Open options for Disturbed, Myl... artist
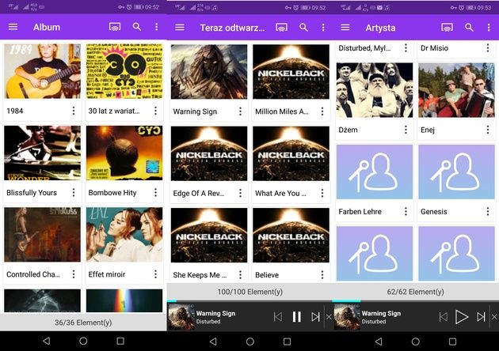499x351 pixels. tap(406, 48)
